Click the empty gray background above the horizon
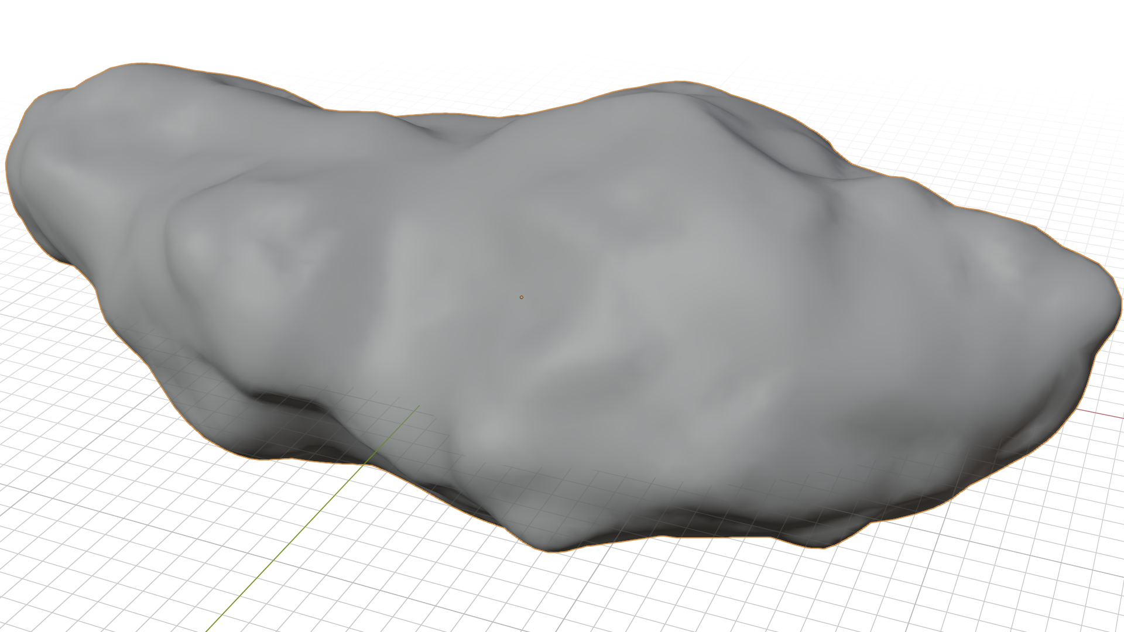Viewport: 1124px width, 632px height. pyautogui.click(x=562, y=20)
